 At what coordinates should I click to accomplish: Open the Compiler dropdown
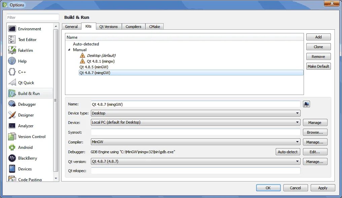196,142
